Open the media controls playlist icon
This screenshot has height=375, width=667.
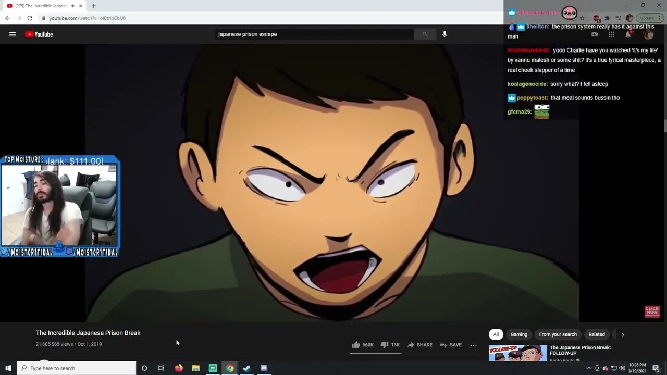[x=619, y=18]
